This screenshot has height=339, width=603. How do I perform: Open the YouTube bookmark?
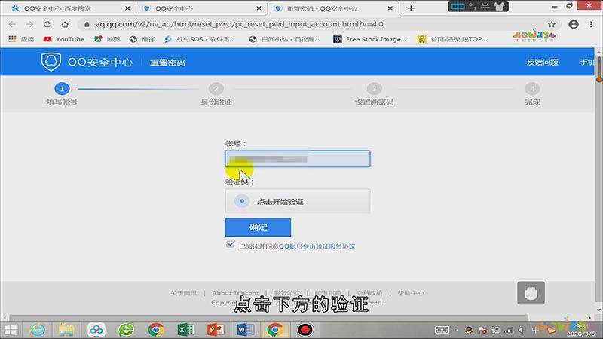tap(64, 39)
